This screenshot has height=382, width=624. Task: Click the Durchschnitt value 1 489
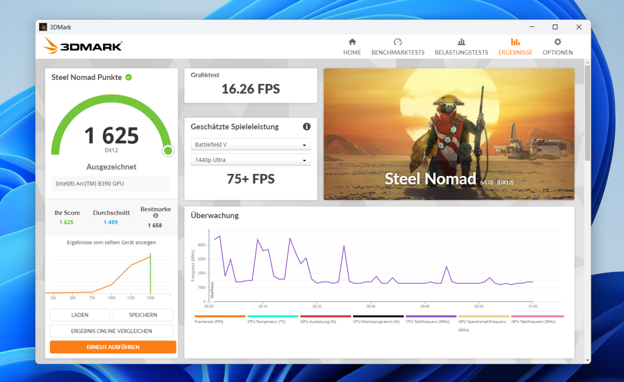pos(111,222)
